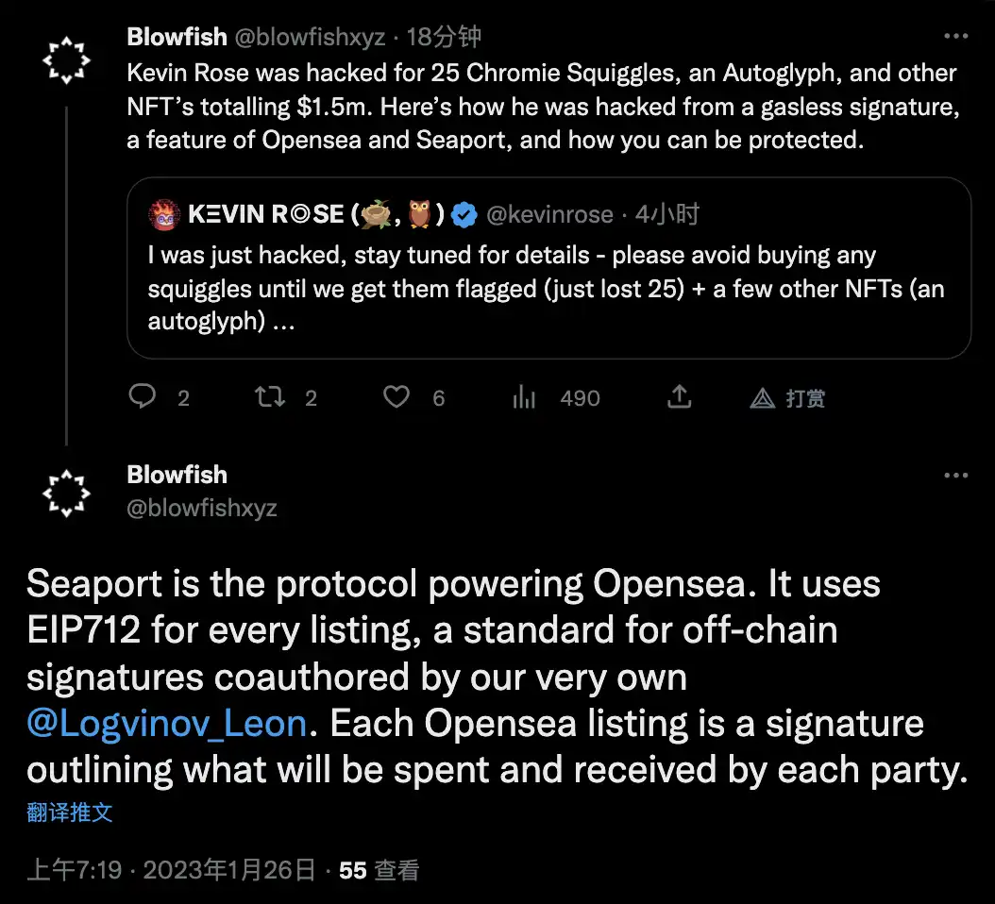Expand the three-dot menu on the second tweet

(x=955, y=476)
